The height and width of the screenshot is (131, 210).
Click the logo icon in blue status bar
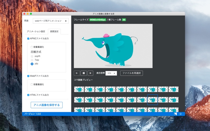click(175, 114)
